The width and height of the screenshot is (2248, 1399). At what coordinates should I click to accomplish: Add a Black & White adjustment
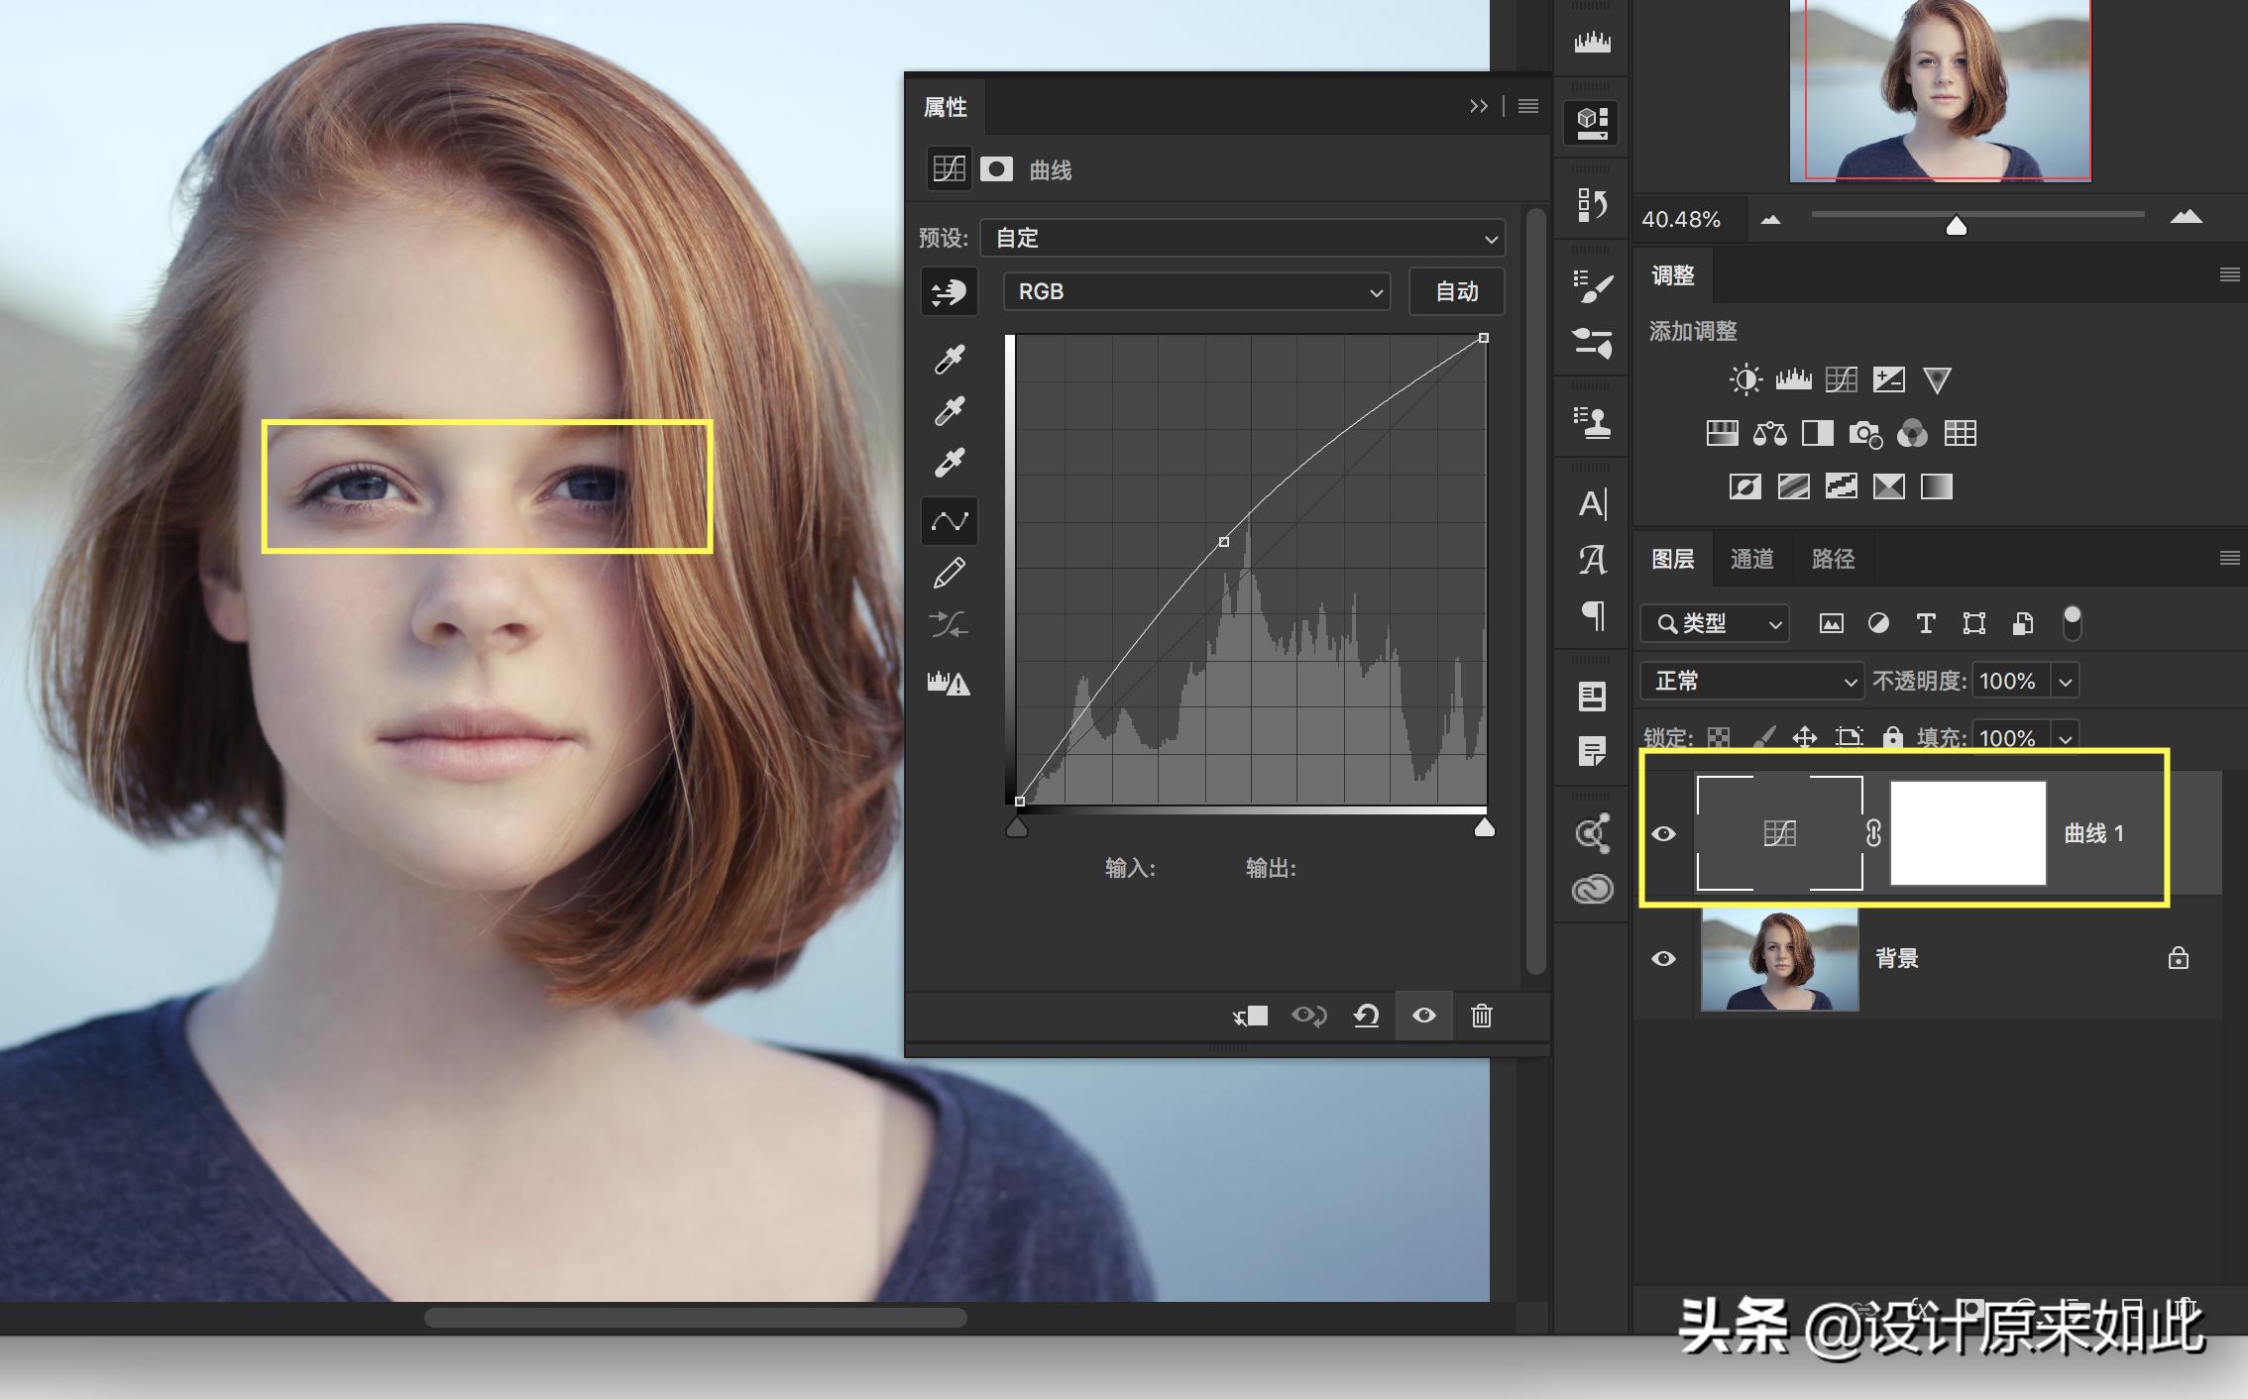tap(1817, 433)
